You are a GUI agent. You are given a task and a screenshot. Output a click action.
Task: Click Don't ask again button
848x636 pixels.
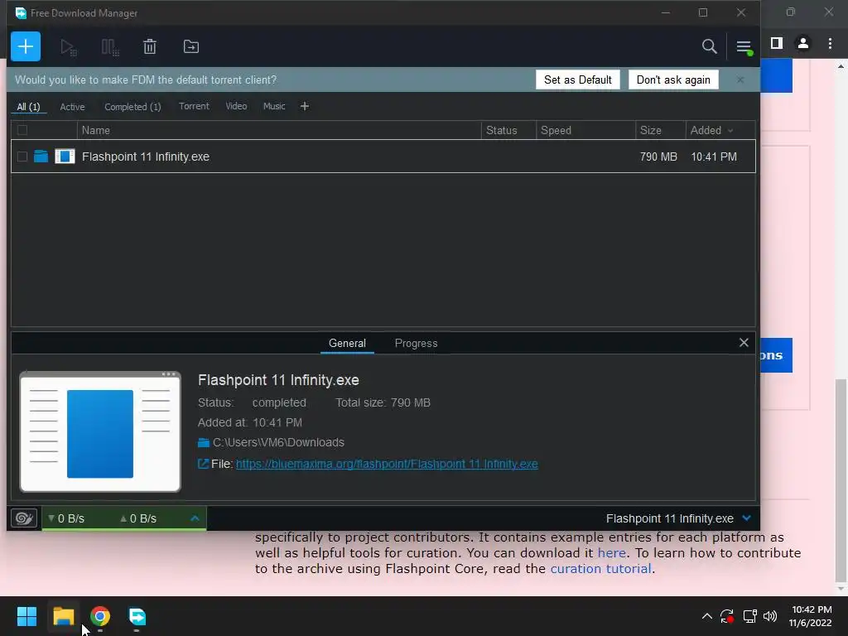(x=673, y=80)
